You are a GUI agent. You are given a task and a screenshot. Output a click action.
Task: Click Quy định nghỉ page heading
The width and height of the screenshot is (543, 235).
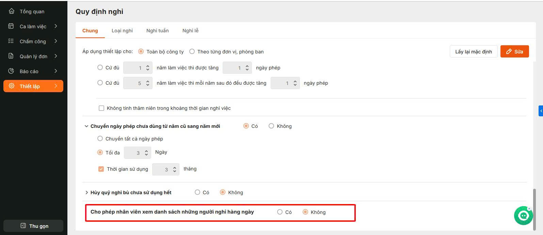99,12
